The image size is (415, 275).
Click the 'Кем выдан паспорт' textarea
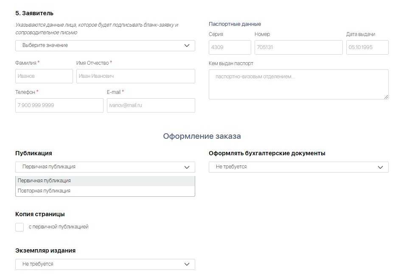point(298,84)
